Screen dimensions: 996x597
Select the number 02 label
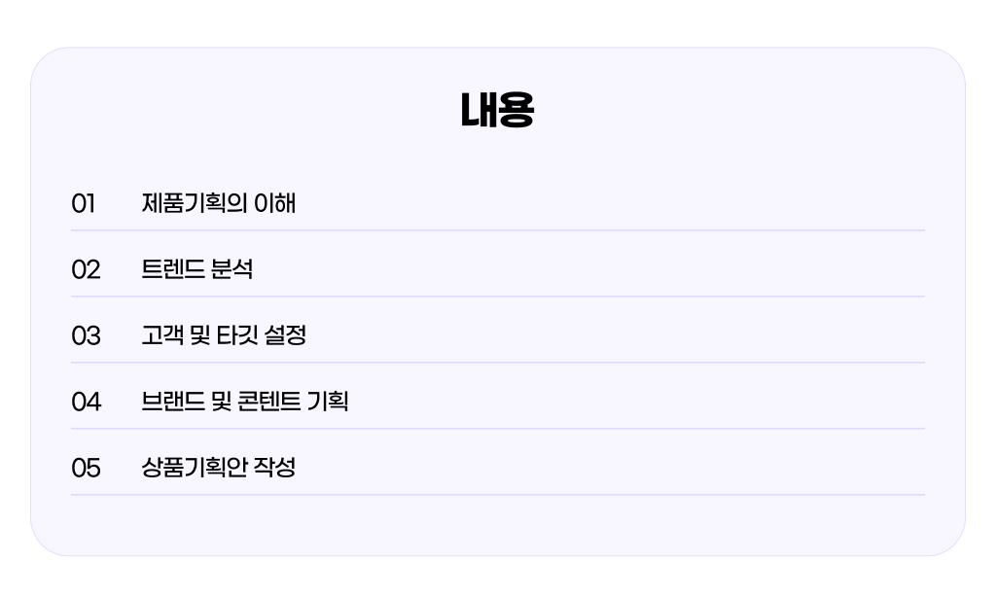[86, 270]
